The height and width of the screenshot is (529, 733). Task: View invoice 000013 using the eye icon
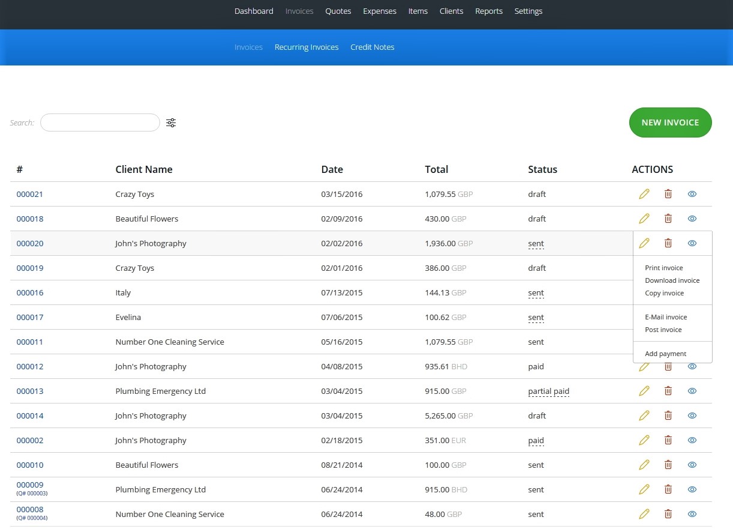(692, 391)
